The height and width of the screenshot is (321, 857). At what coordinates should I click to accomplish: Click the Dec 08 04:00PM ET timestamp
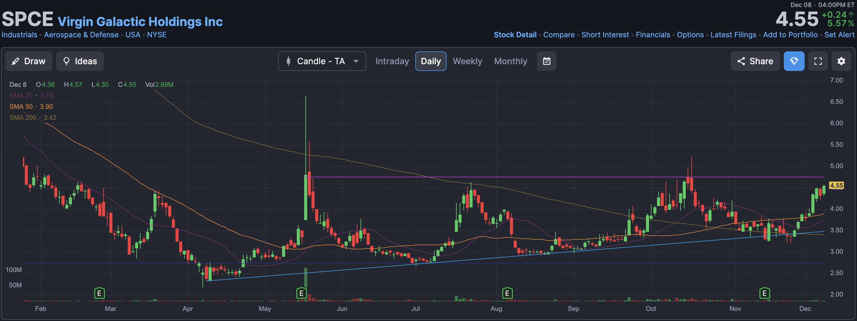coord(822,5)
